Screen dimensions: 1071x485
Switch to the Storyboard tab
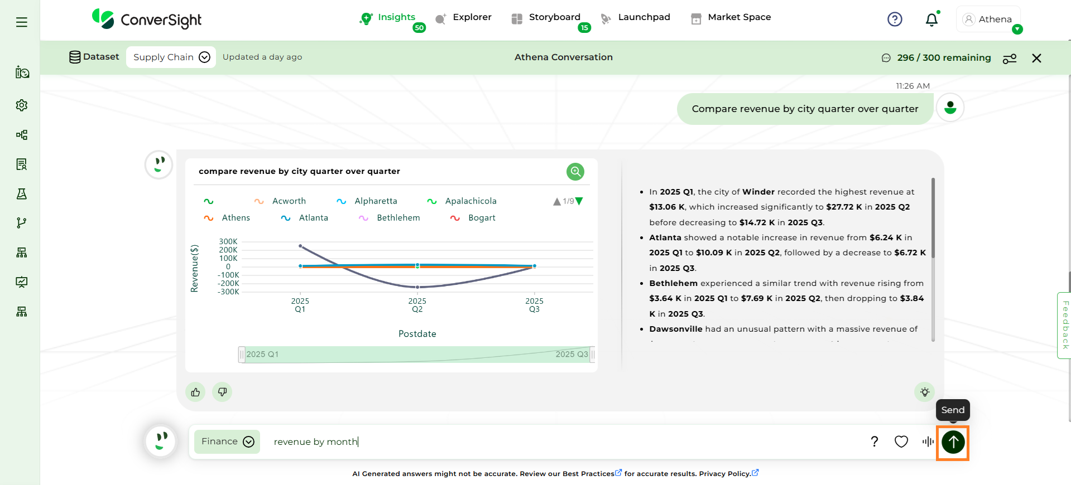click(547, 17)
